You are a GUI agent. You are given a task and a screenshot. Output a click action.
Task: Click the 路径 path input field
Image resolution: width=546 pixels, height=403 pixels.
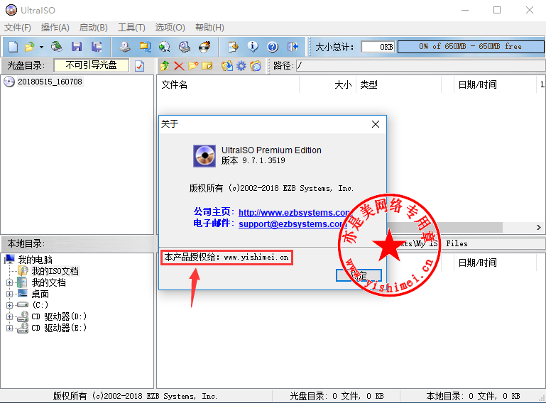(420, 65)
